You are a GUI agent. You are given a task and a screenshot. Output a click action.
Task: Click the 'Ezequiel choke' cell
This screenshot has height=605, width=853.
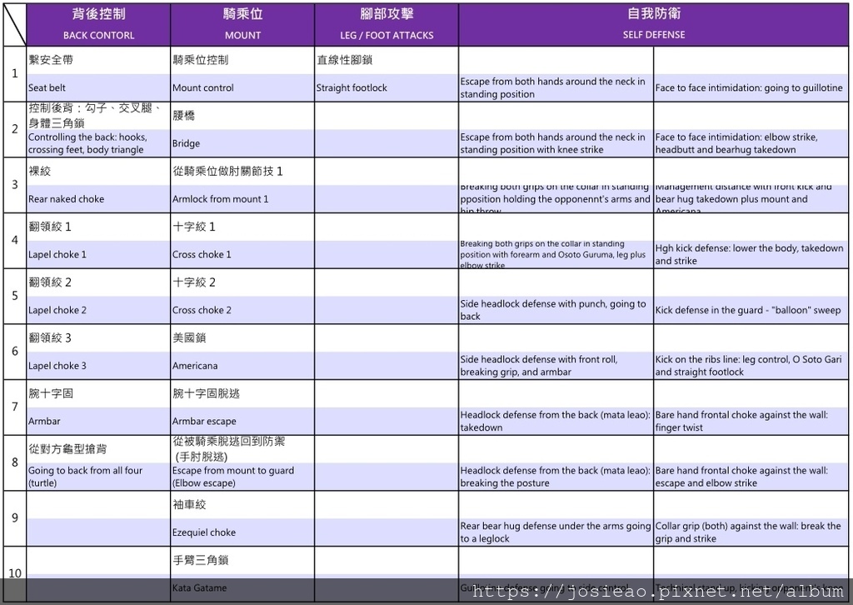pos(242,532)
